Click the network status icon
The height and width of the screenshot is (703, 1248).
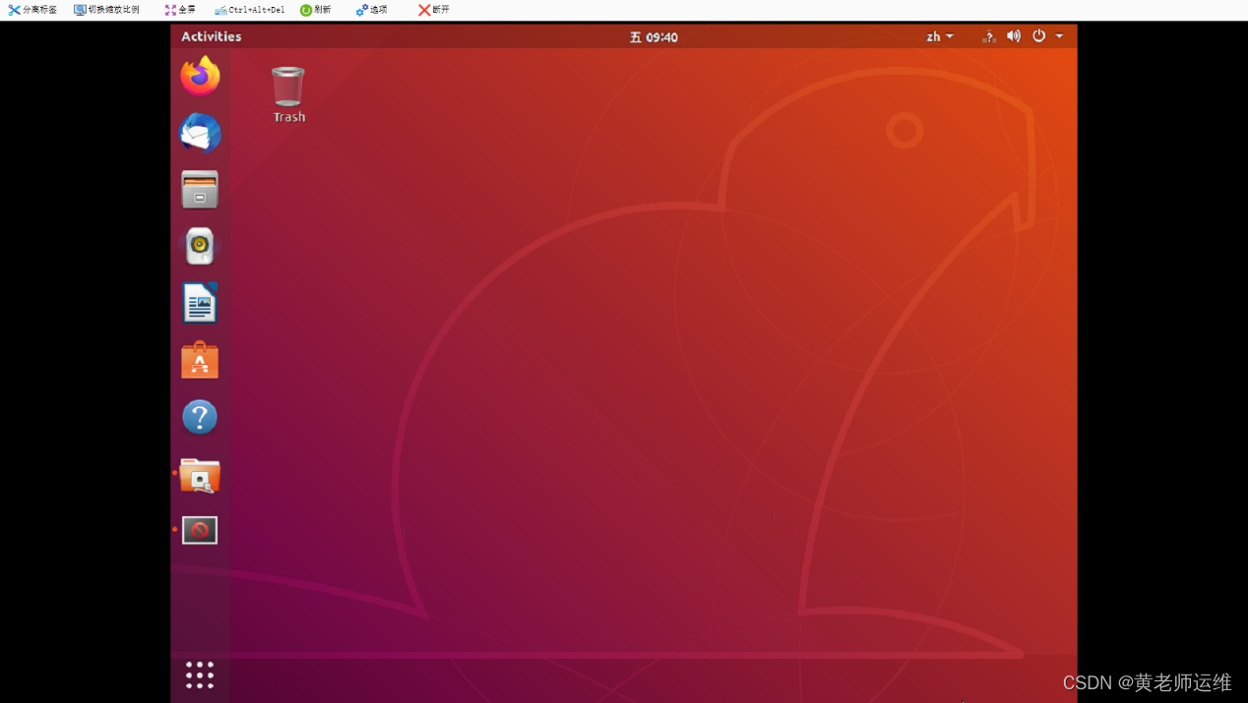tap(989, 36)
